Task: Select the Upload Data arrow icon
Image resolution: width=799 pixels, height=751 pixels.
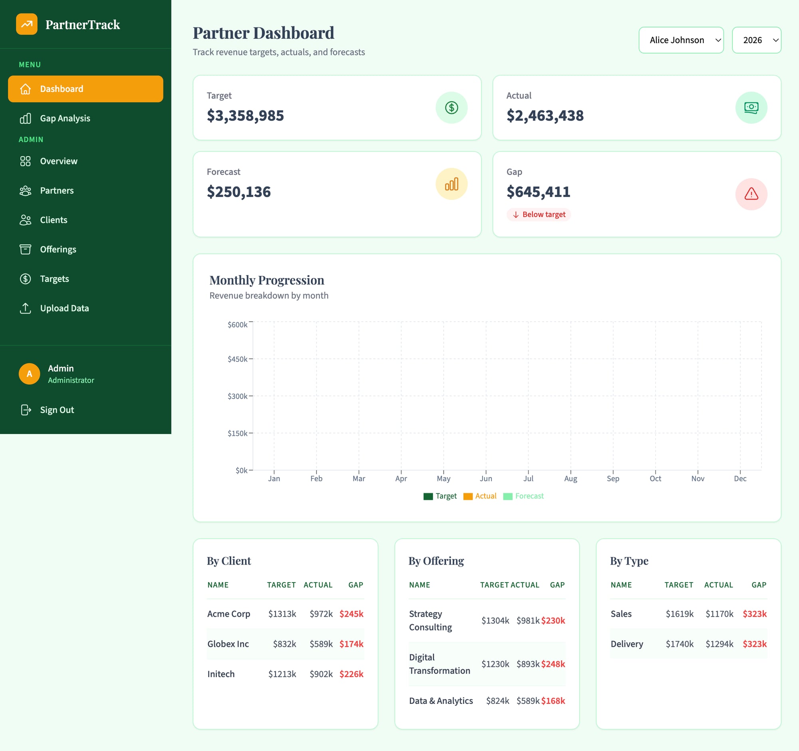Action: (25, 308)
